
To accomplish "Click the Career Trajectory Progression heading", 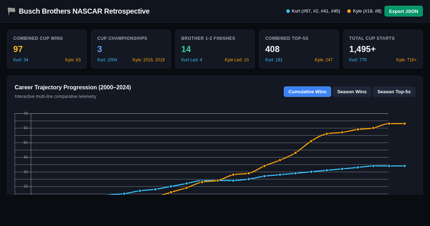I will [x=73, y=88].
